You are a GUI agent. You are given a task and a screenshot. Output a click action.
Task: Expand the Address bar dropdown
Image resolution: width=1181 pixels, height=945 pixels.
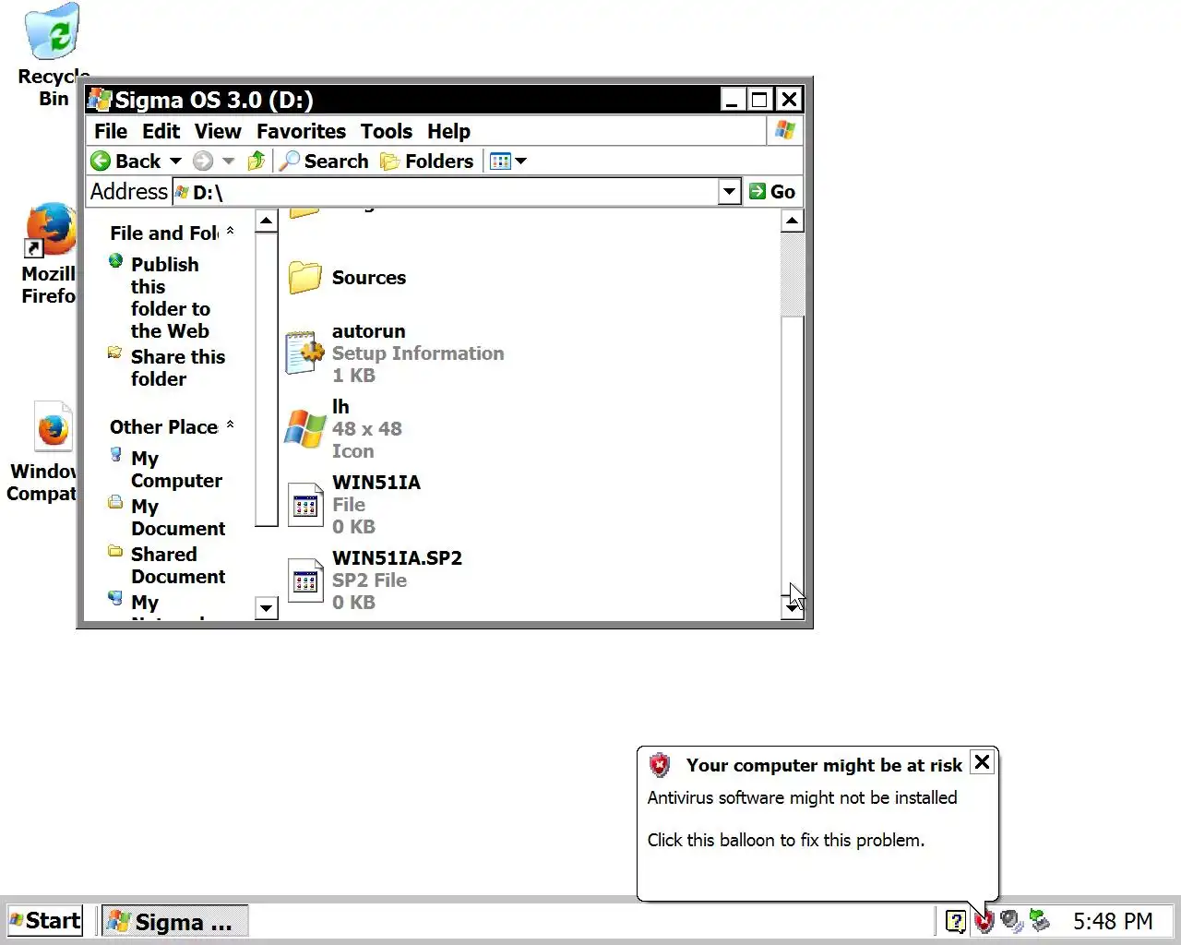[730, 192]
